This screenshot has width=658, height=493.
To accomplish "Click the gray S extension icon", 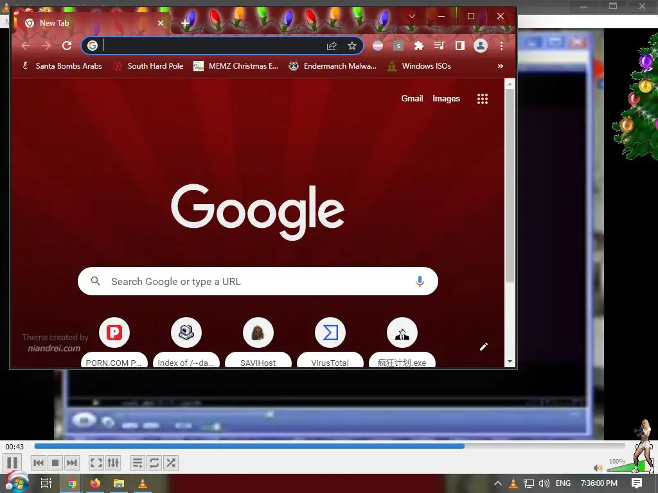I will pos(398,46).
